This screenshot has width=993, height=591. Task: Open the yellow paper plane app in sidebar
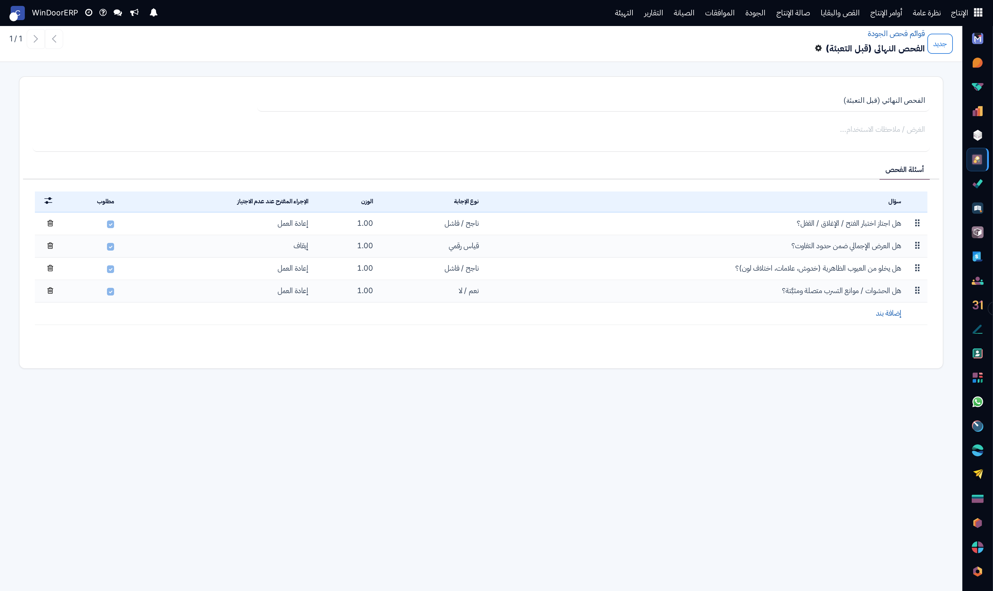(x=977, y=474)
